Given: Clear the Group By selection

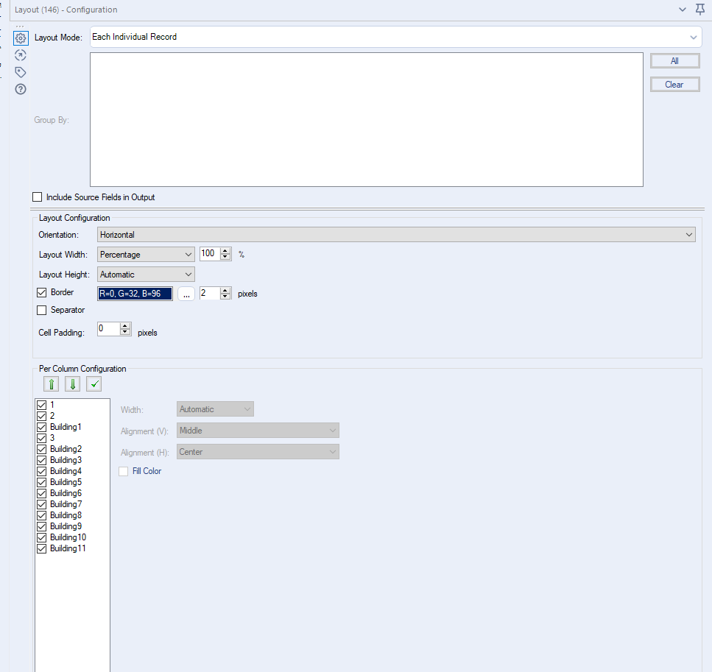Looking at the screenshot, I should 674,84.
